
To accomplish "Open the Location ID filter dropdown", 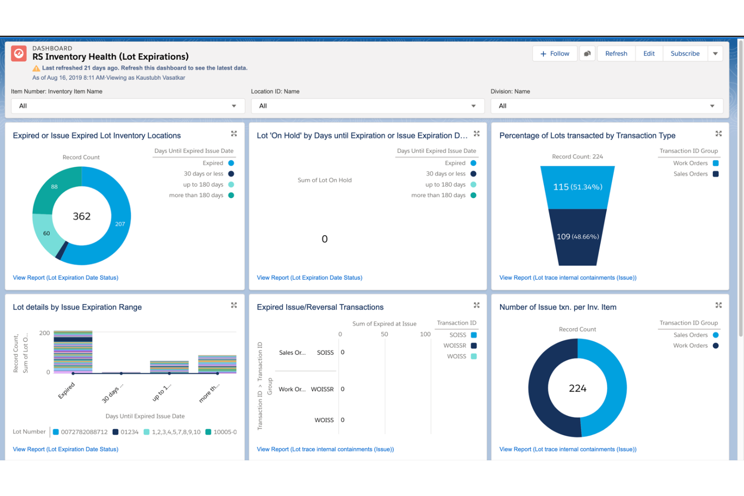I will 367,106.
